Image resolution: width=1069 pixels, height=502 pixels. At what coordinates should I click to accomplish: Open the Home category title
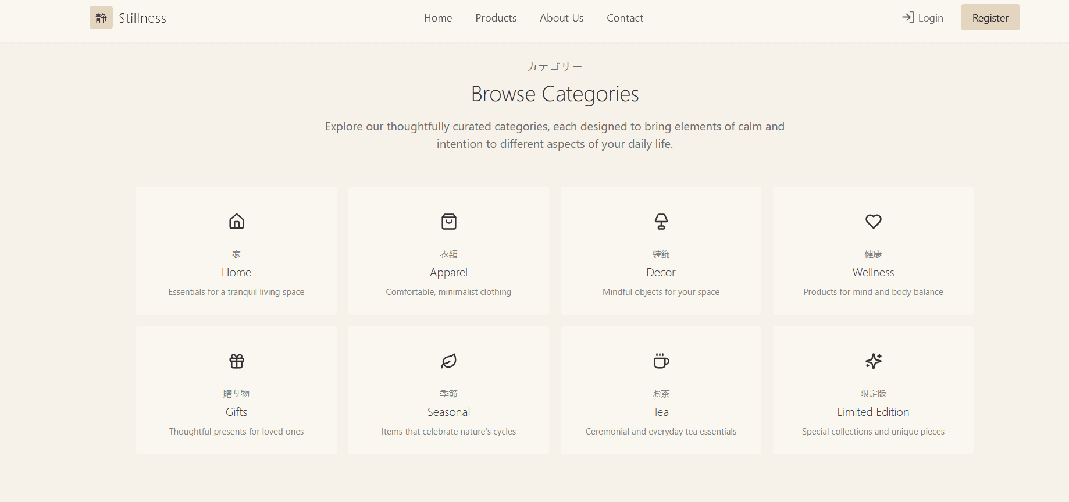tap(237, 272)
